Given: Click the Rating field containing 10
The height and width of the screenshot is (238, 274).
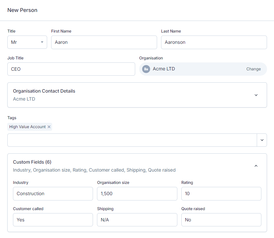Looking at the screenshot, I should (x=221, y=194).
